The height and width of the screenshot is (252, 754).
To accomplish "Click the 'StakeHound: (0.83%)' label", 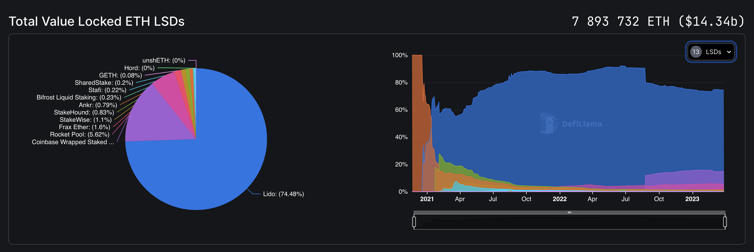I will click(x=84, y=112).
